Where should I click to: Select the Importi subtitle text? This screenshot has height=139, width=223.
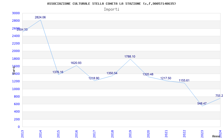pos(111,9)
